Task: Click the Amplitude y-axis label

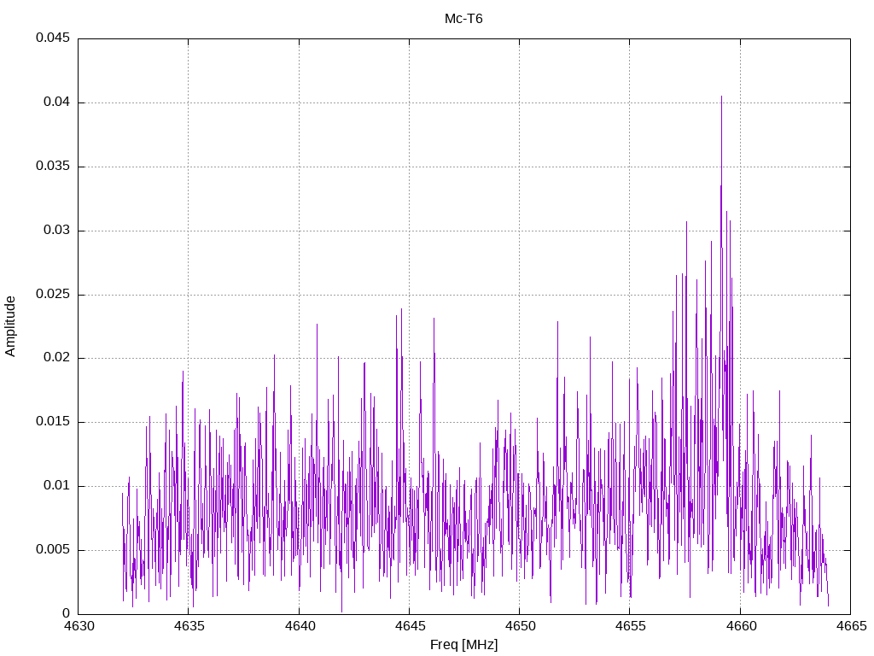Action: [x=10, y=326]
